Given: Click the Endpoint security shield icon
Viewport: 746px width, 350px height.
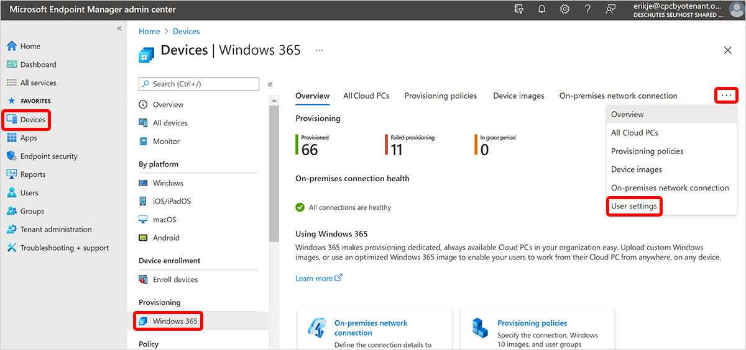Looking at the screenshot, I should point(12,156).
